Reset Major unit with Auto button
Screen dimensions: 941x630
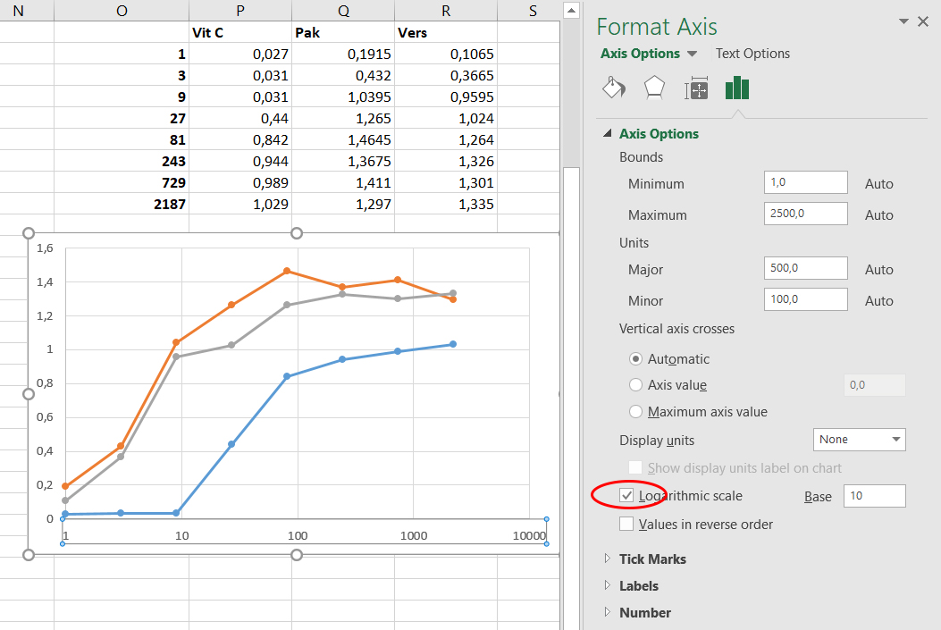pos(878,270)
